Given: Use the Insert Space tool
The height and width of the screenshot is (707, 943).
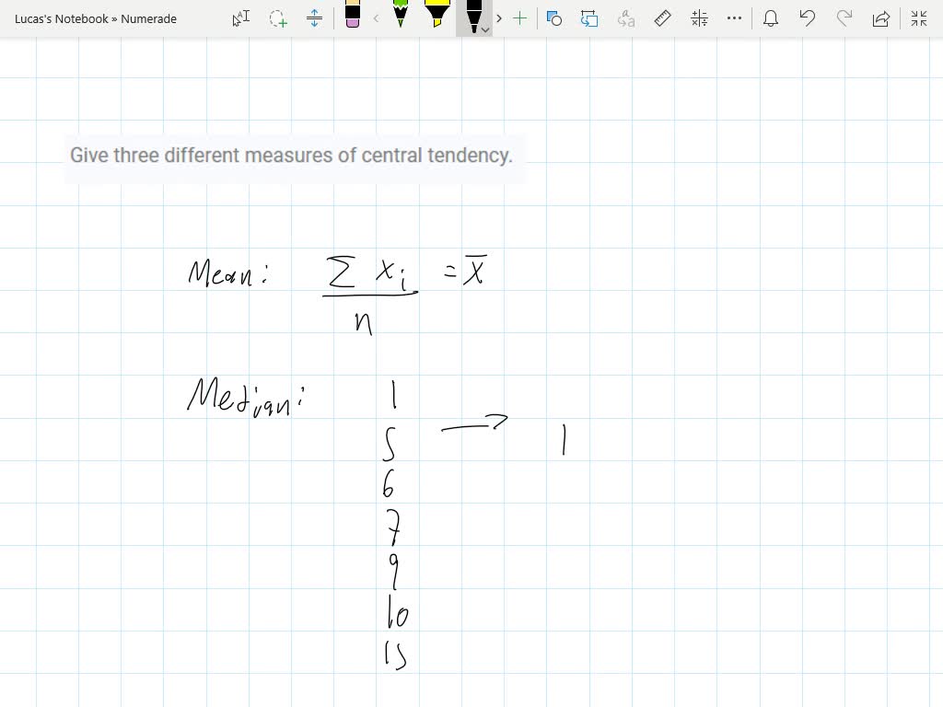Looking at the screenshot, I should click(x=314, y=18).
